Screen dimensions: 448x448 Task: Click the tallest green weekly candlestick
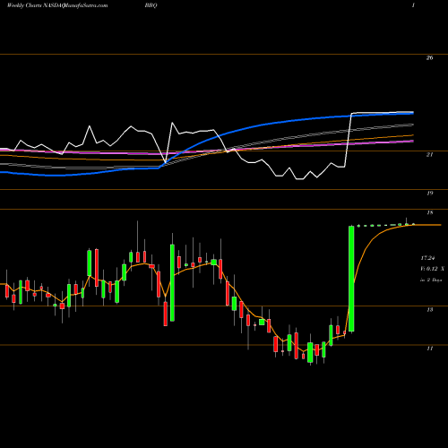point(351,279)
